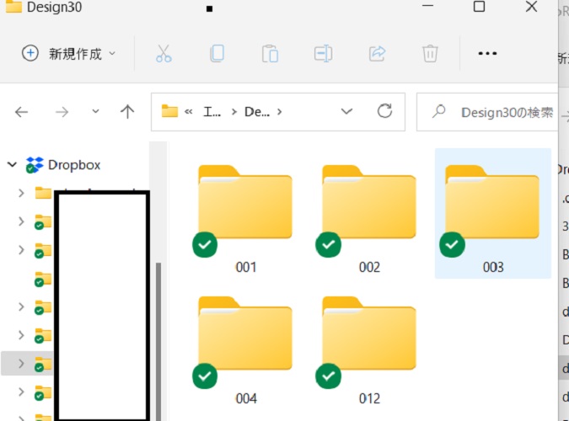Click the De... breadcrumb path segment

254,111
